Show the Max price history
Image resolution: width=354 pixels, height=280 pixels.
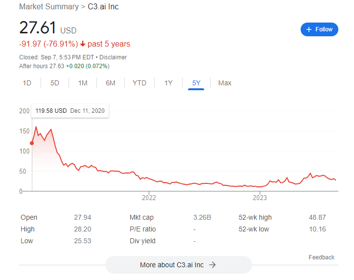click(225, 83)
